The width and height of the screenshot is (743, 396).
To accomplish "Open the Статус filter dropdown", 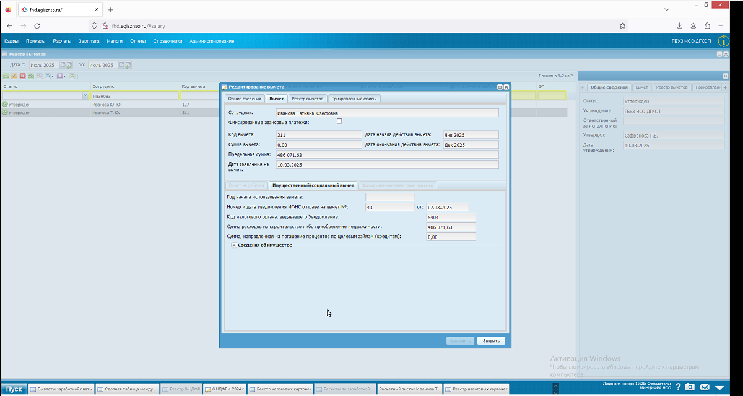I will tap(85, 96).
